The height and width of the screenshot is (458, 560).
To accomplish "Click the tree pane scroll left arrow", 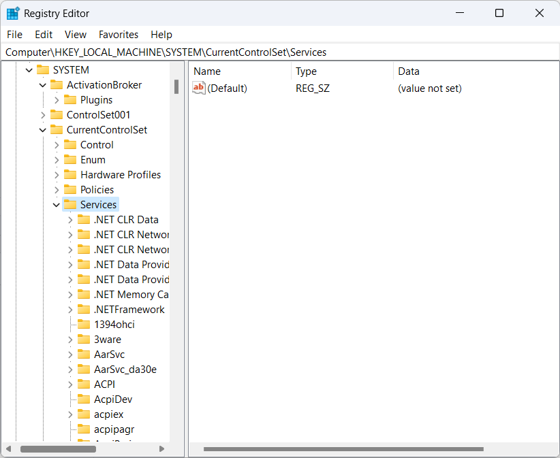I will pos(9,448).
